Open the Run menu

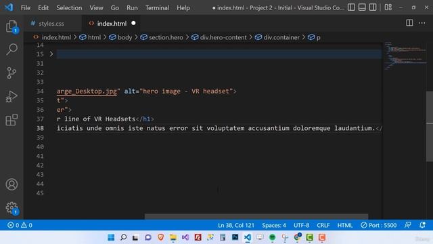(x=132, y=7)
